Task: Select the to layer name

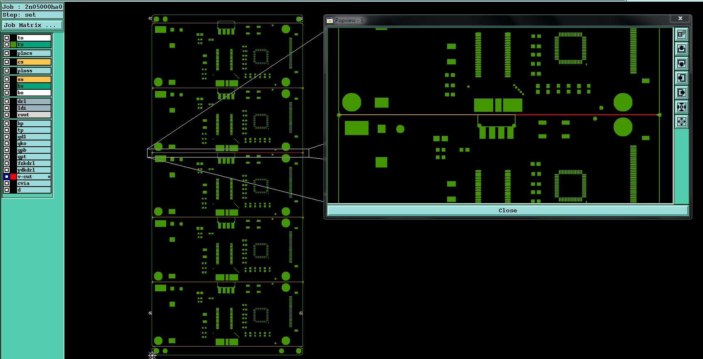Action: [34, 38]
